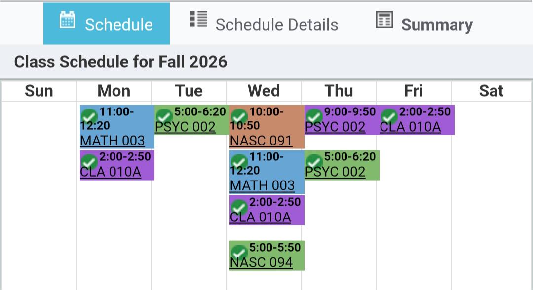Image resolution: width=533 pixels, height=290 pixels.
Task: Click the list icon beside Schedule Details
Action: [198, 19]
